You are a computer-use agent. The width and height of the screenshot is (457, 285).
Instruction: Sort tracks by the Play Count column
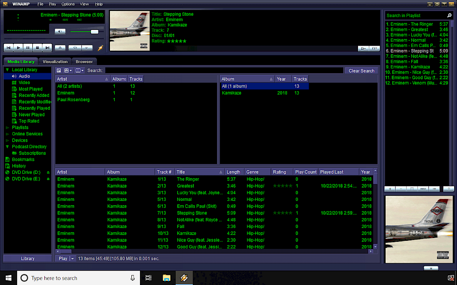pyautogui.click(x=306, y=172)
